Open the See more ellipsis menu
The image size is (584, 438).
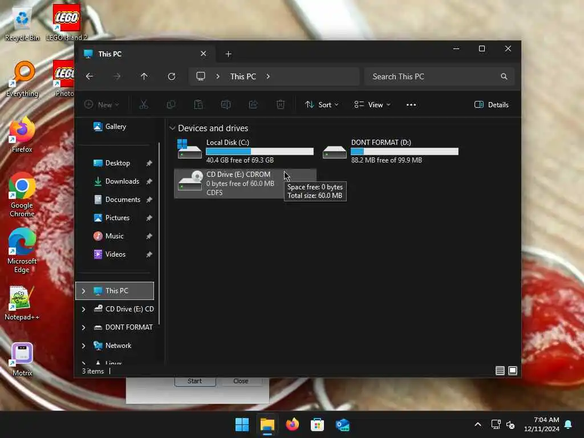[411, 105]
